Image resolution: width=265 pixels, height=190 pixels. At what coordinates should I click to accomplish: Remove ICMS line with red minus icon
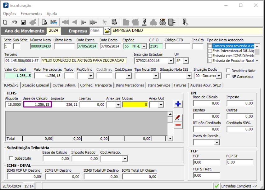pos(178,125)
